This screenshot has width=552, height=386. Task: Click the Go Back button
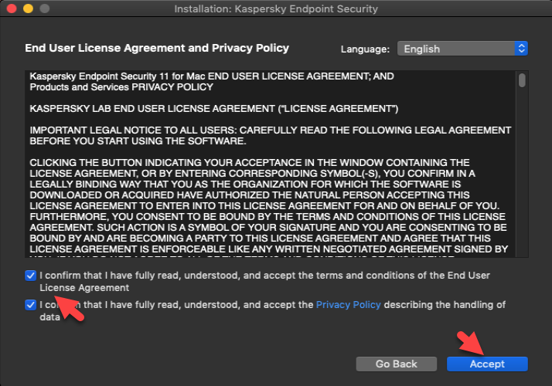396,364
